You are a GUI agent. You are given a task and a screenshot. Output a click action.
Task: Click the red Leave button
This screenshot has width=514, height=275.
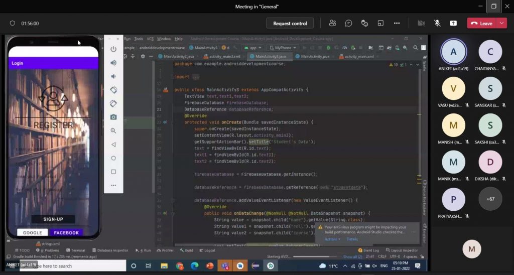[x=482, y=23]
